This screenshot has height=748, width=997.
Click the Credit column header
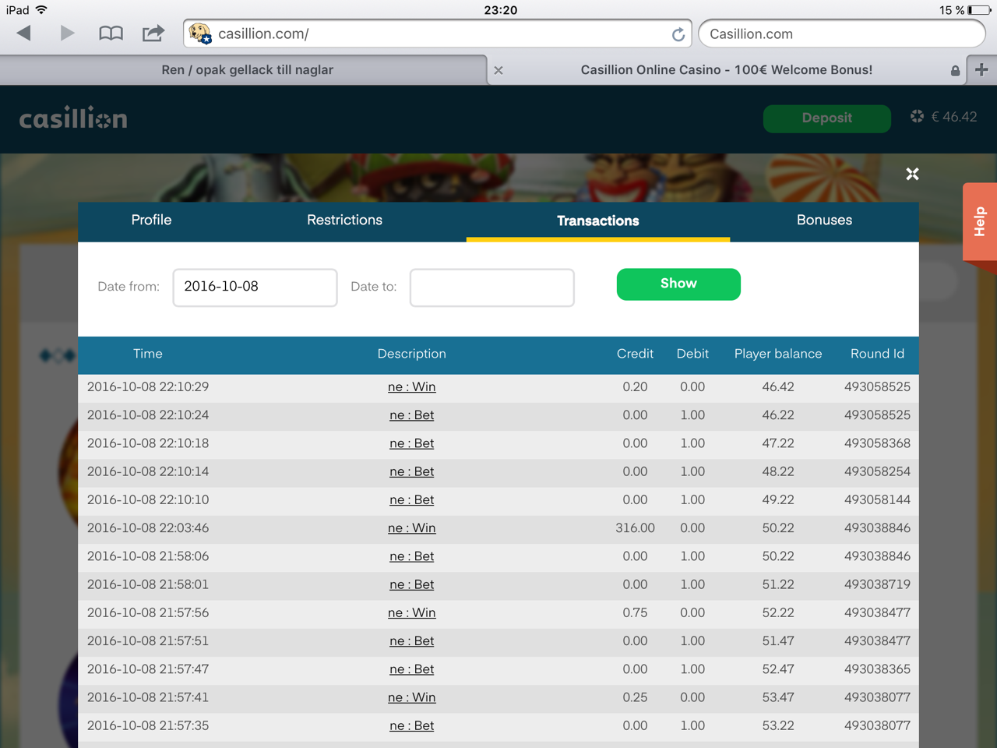point(635,354)
